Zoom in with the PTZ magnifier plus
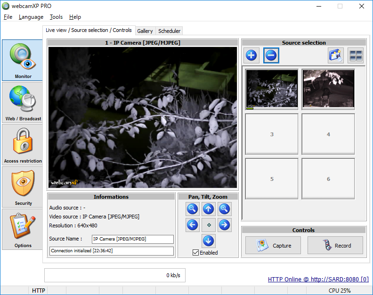Screen dimensions: 373x295 tap(224, 209)
